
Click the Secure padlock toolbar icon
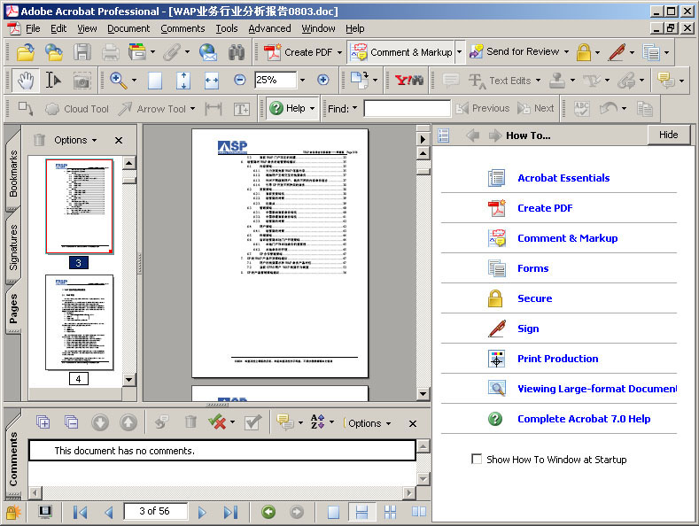(x=584, y=52)
